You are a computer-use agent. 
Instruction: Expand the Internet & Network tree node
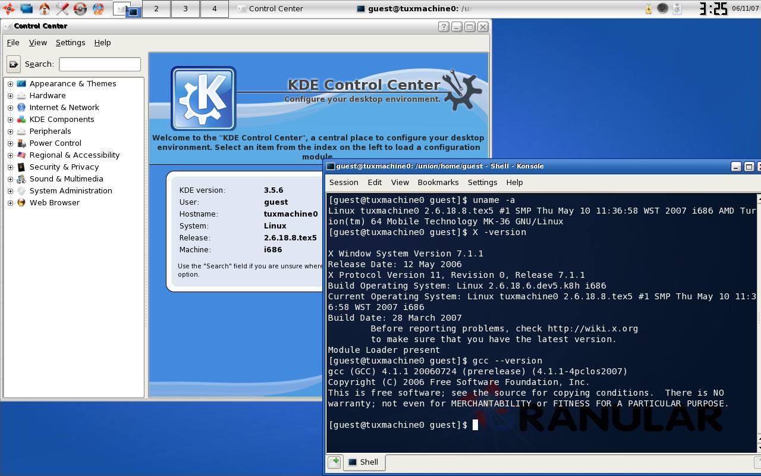10,108
